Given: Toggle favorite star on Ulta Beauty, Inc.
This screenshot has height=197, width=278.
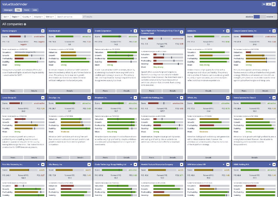Looking at the screenshot, I should 89,164.
